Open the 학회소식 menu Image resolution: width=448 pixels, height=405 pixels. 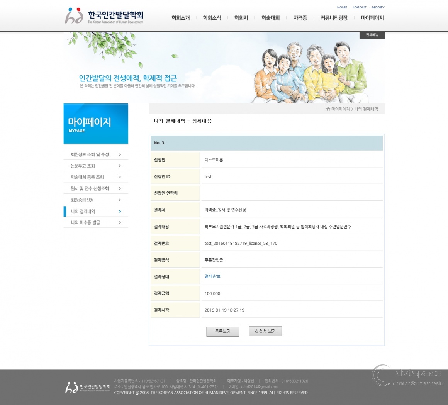pyautogui.click(x=212, y=17)
